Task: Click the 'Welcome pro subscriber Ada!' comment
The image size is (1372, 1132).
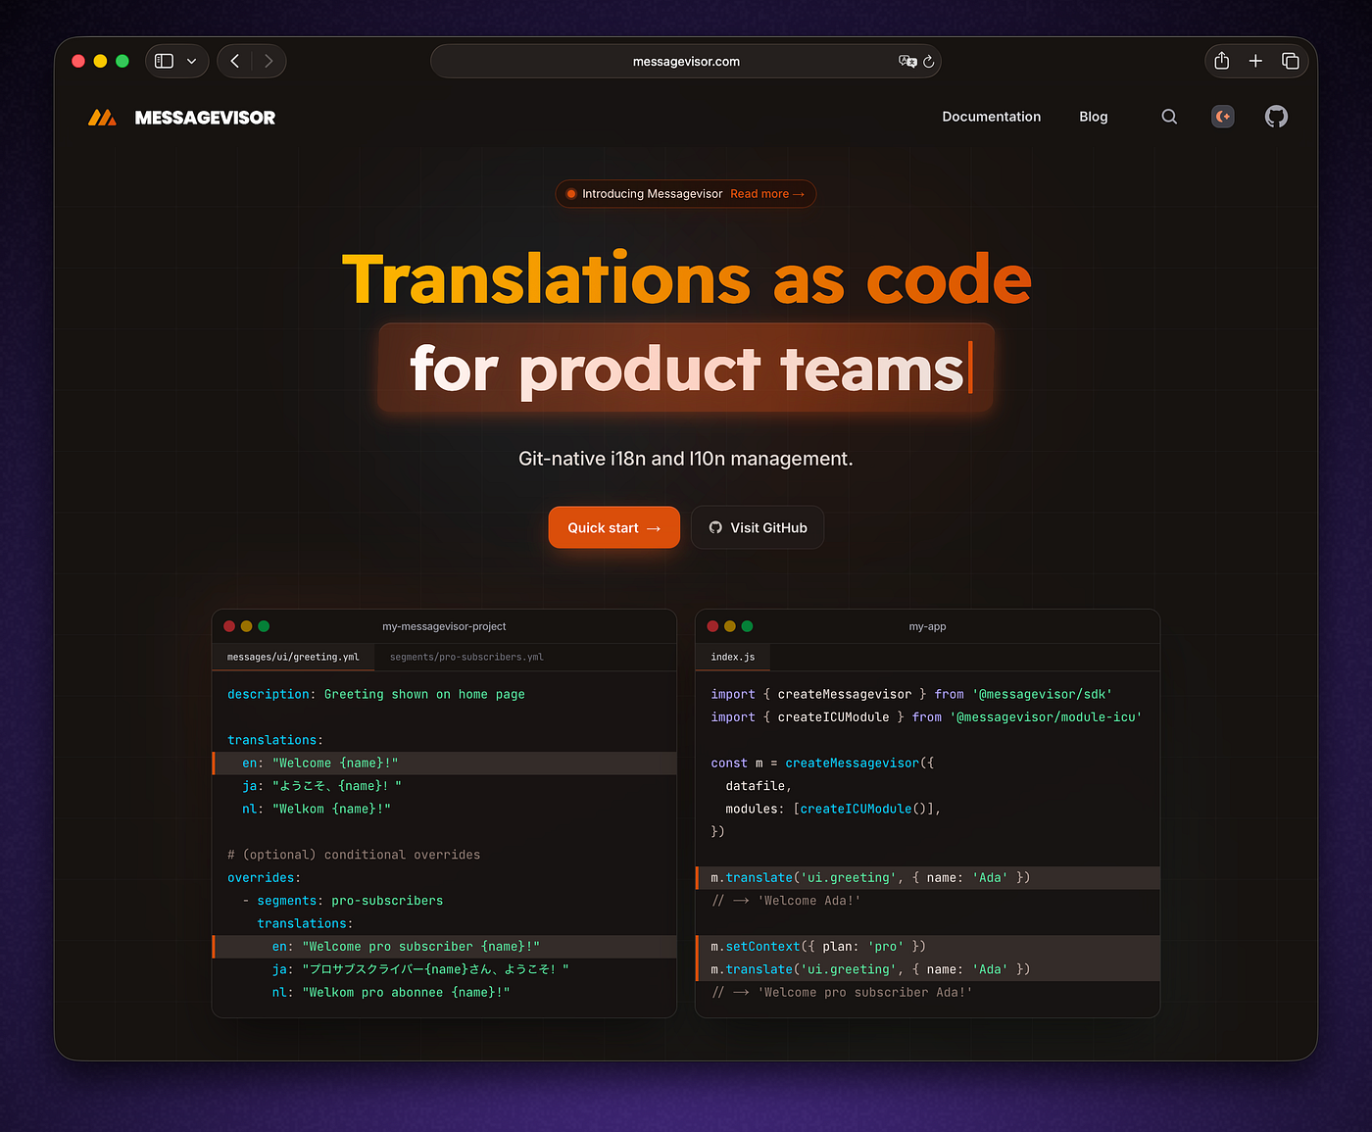Action: [x=842, y=992]
